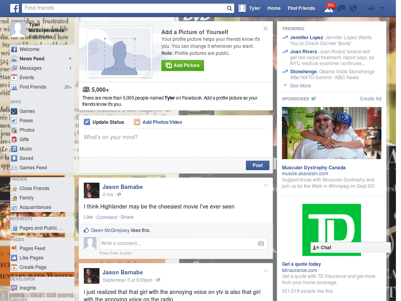
Task: Click the Games Feed controller icon
Action: click(14, 168)
